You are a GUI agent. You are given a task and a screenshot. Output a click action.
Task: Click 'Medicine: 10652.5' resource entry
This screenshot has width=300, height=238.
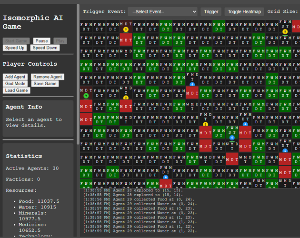(32, 227)
